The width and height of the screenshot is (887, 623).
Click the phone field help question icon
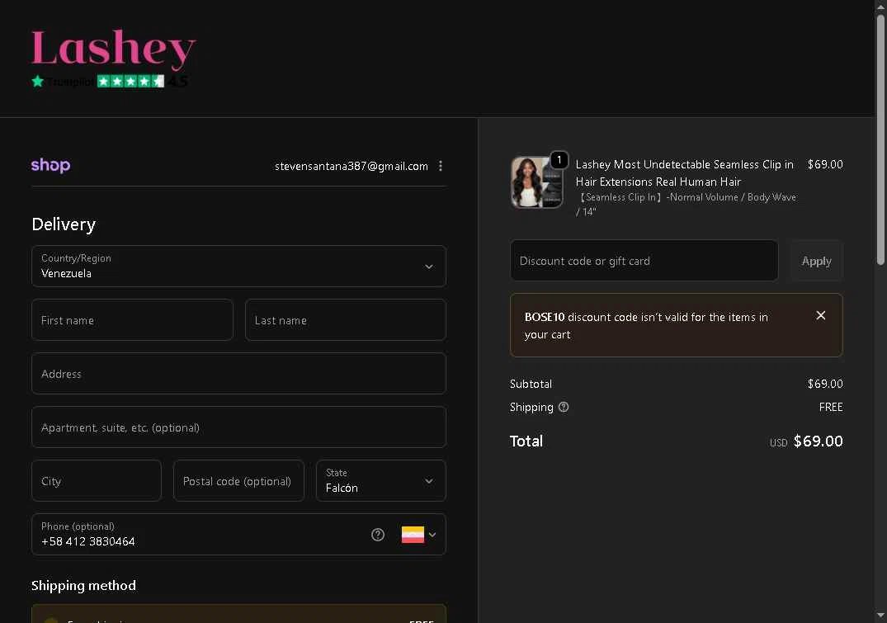[x=378, y=535]
